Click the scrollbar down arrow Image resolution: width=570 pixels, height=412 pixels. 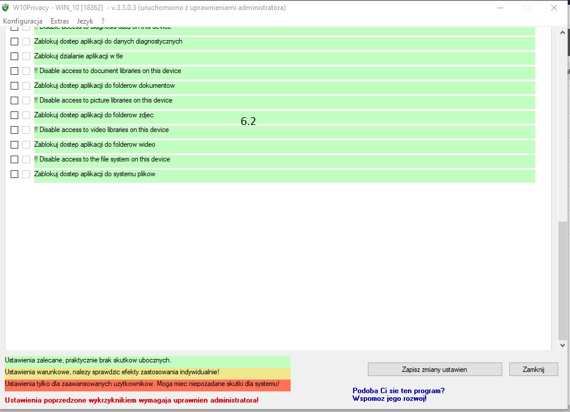[562, 345]
